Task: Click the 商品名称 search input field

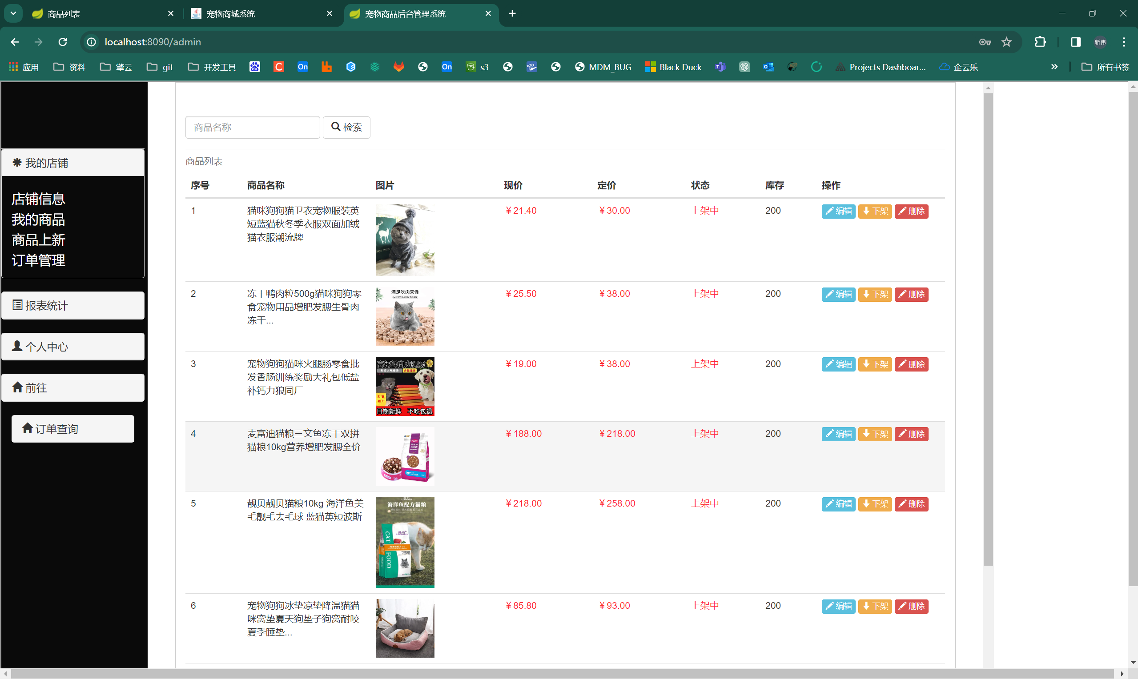Action: tap(252, 127)
